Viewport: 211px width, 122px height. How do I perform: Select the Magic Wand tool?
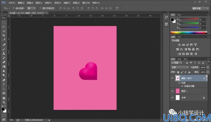[x=4, y=31]
